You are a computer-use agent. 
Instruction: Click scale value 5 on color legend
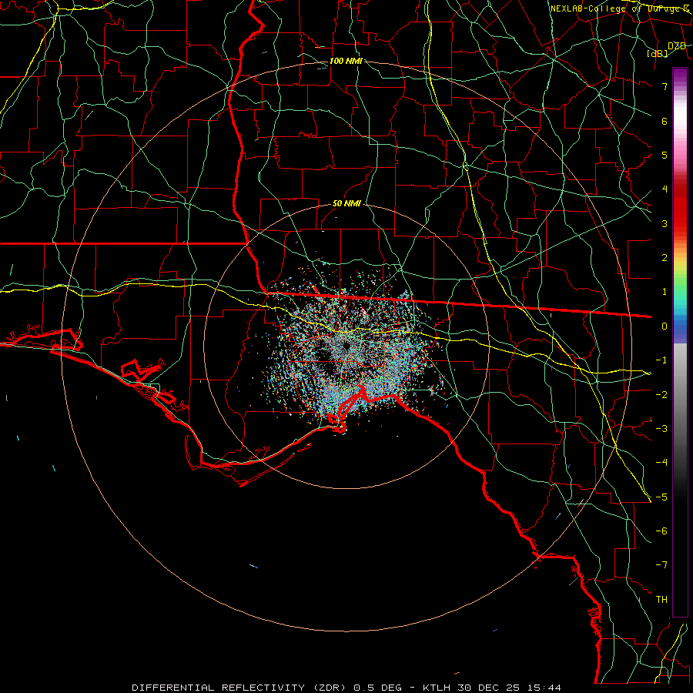pos(665,155)
